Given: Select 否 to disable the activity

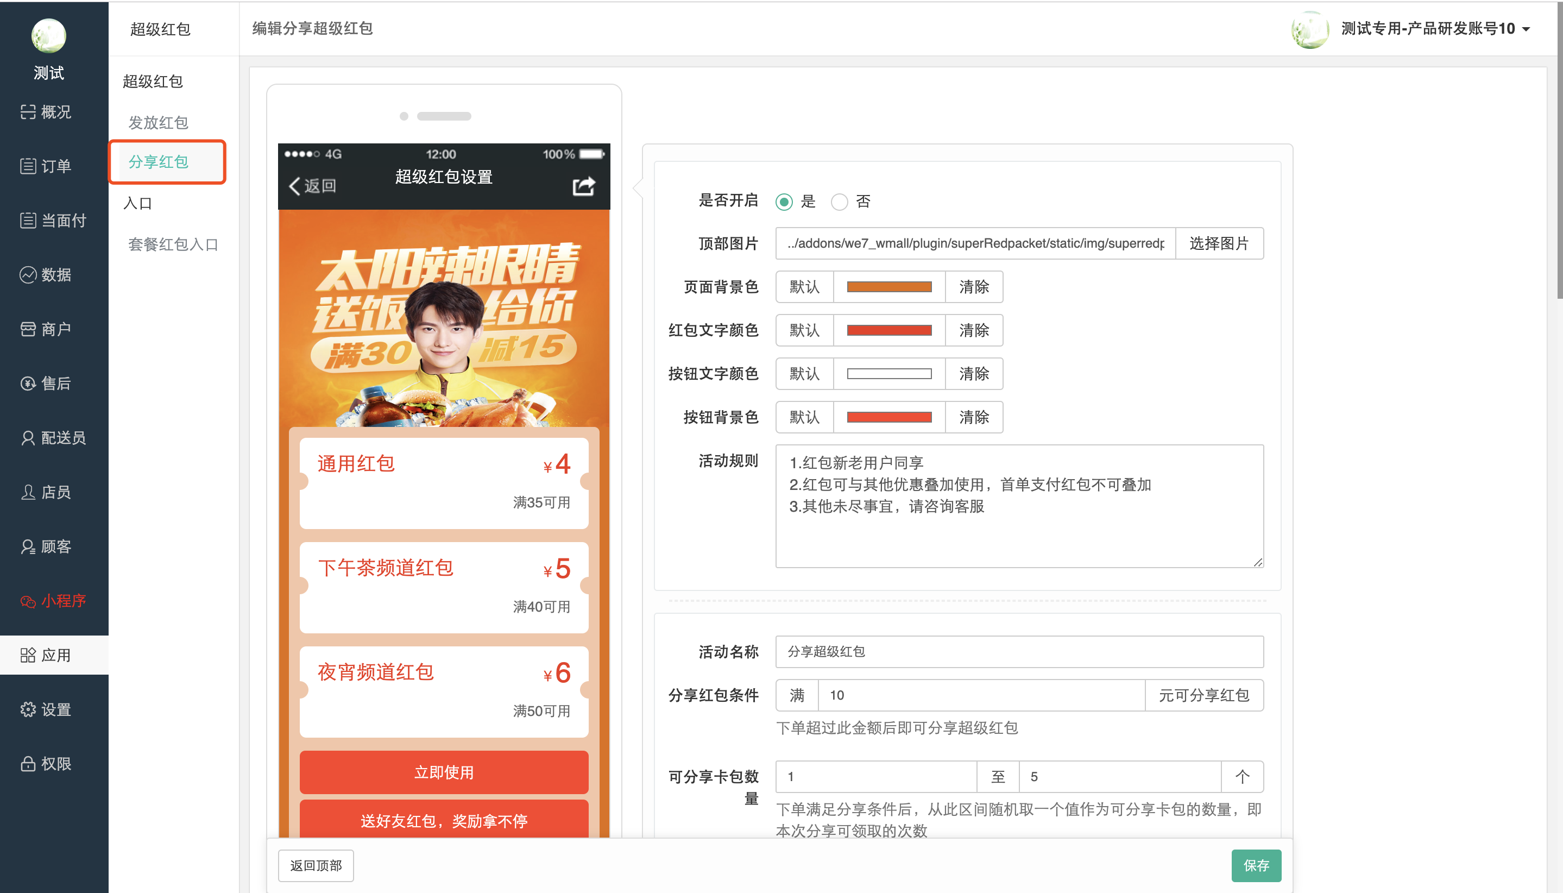Looking at the screenshot, I should click(839, 201).
